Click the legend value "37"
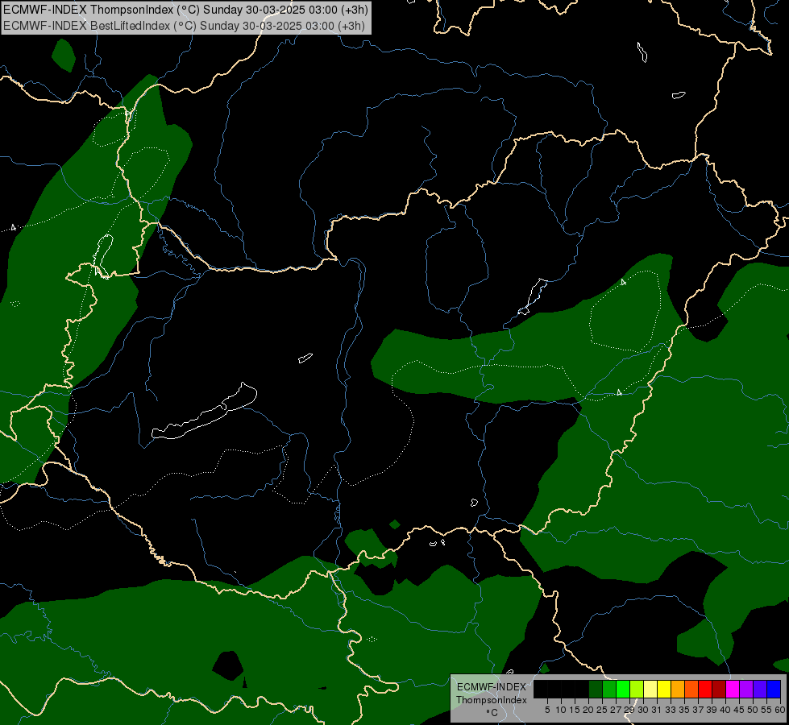This screenshot has height=725, width=789. point(698,710)
